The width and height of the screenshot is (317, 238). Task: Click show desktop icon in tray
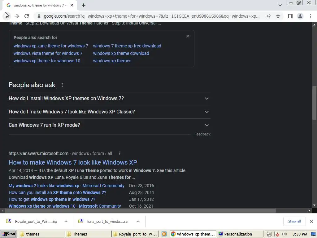(x=313, y=234)
